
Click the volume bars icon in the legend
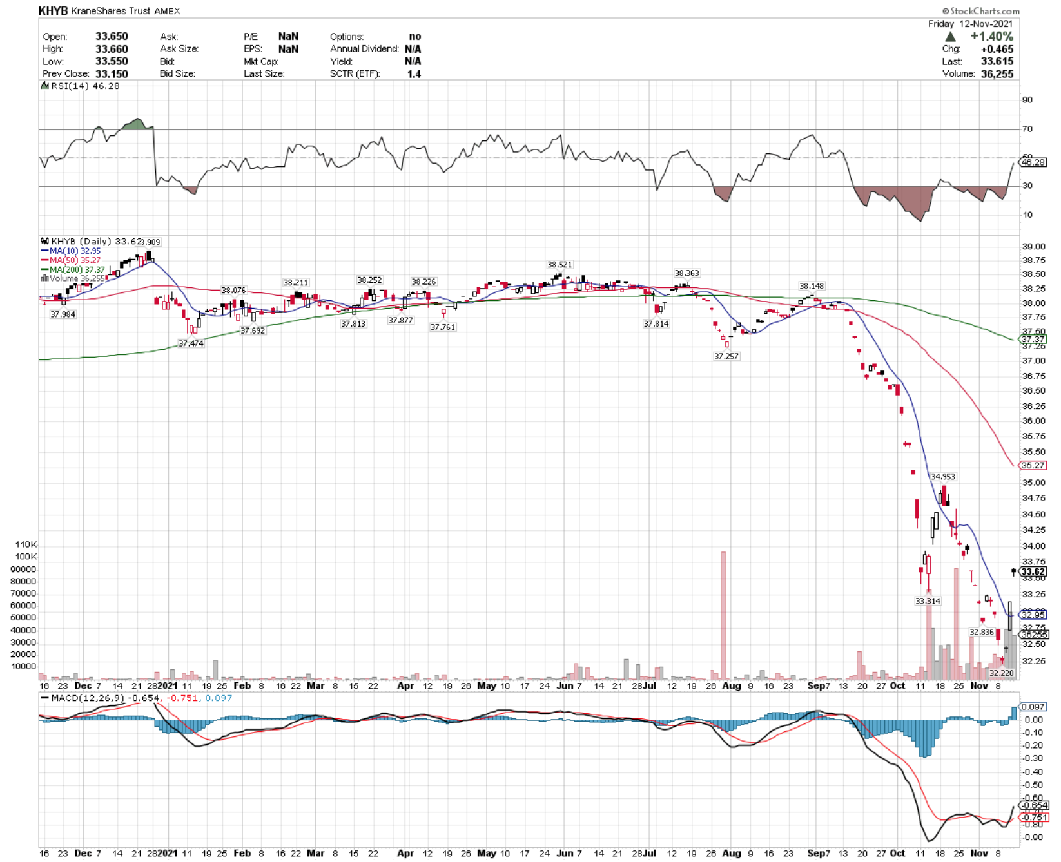[44, 278]
